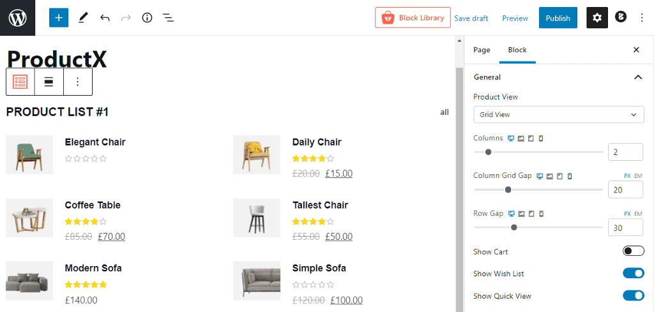Open the editor Options kebab menu
The height and width of the screenshot is (312, 654).
pos(642,18)
